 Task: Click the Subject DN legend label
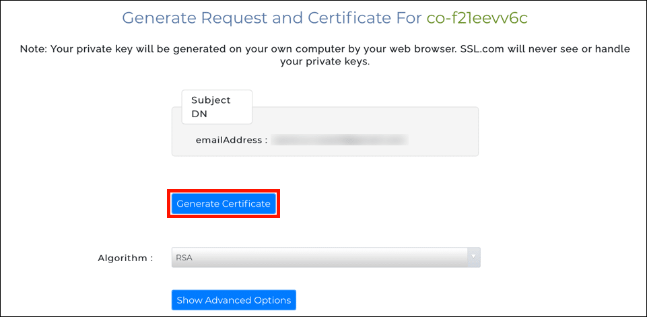pos(211,106)
